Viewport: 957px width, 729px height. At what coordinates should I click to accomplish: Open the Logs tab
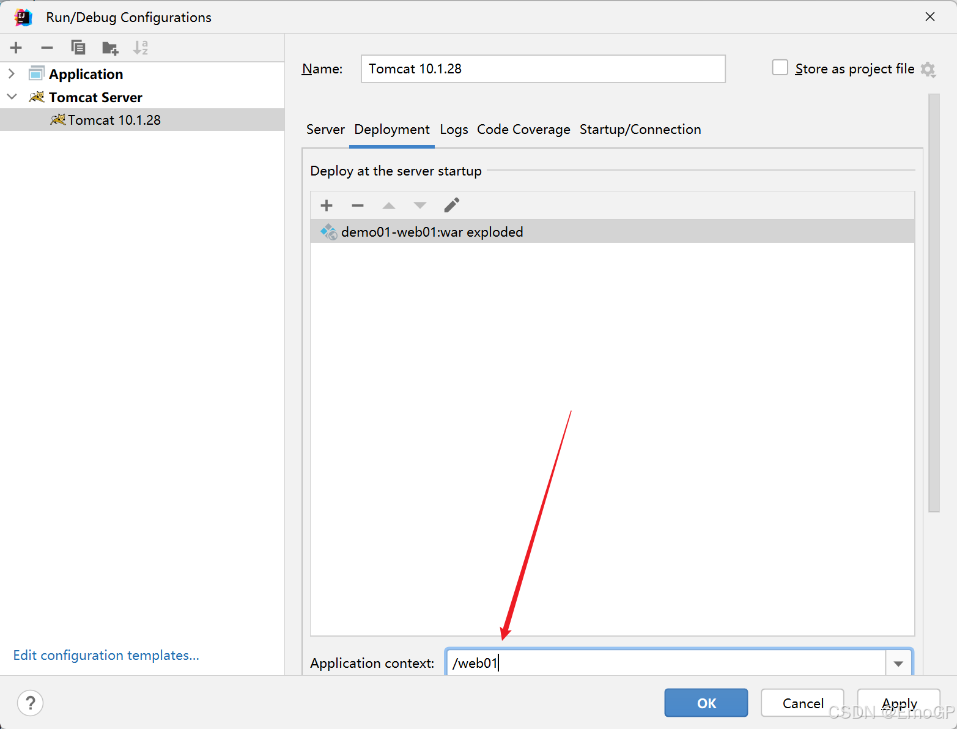454,130
